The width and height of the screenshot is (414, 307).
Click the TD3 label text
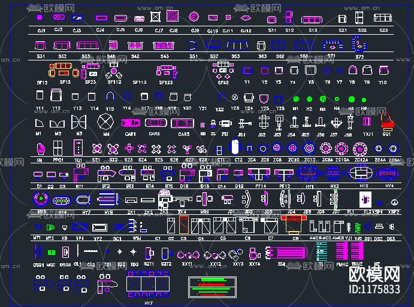point(134,264)
